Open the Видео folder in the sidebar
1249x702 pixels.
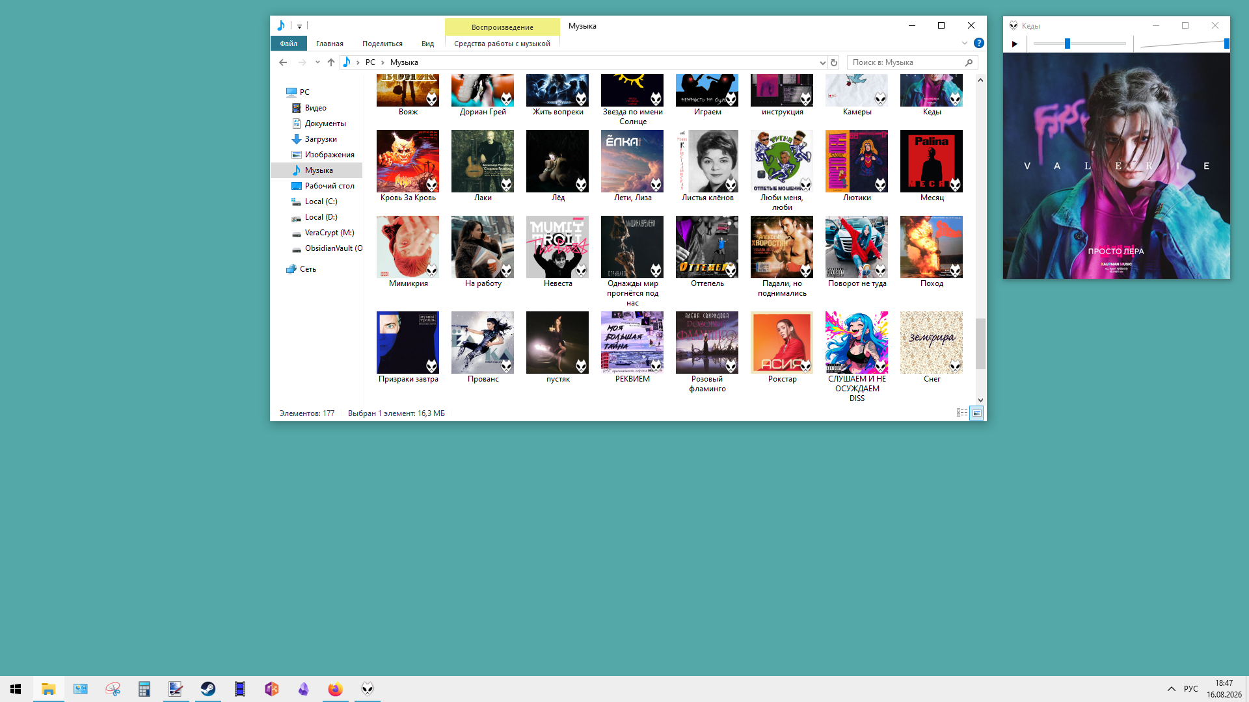316,108
